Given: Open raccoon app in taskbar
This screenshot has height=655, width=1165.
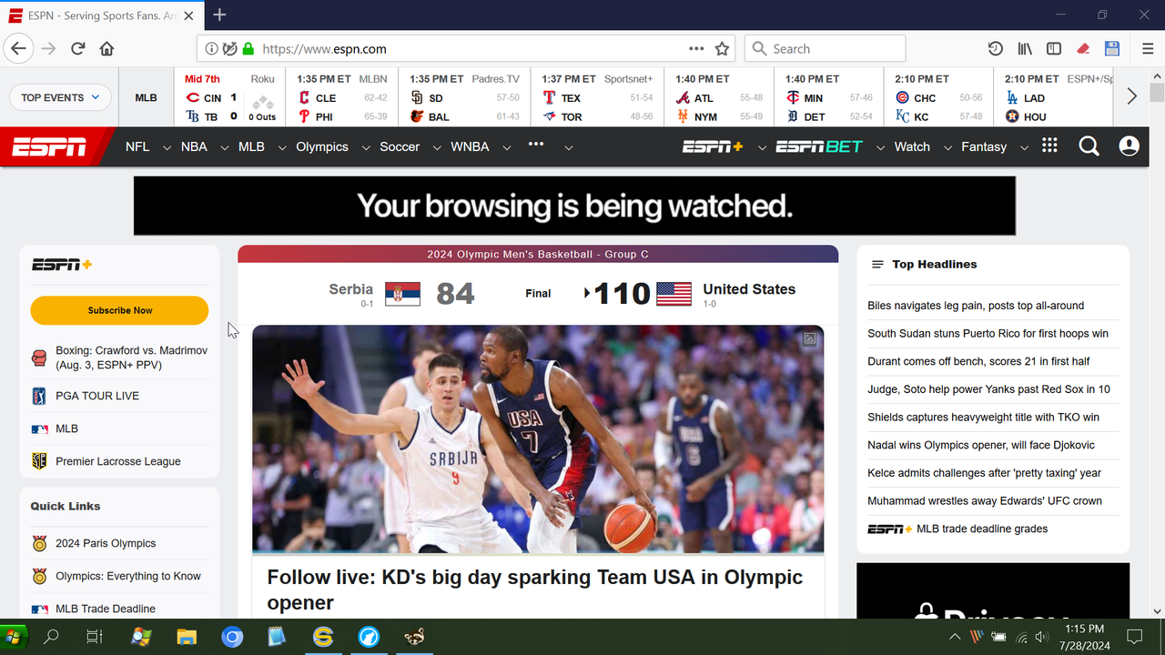Looking at the screenshot, I should click(x=414, y=637).
